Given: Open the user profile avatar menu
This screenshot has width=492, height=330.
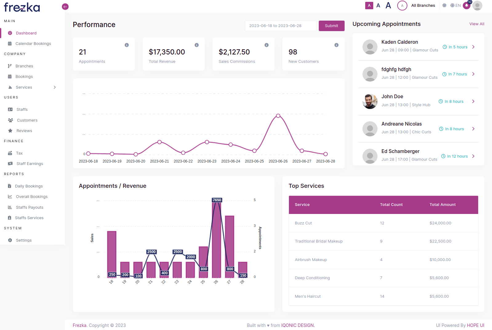Looking at the screenshot, I should [x=477, y=5].
